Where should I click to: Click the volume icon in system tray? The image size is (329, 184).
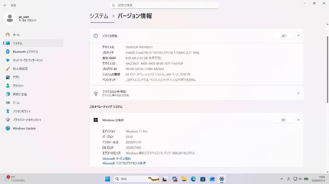click(300, 179)
